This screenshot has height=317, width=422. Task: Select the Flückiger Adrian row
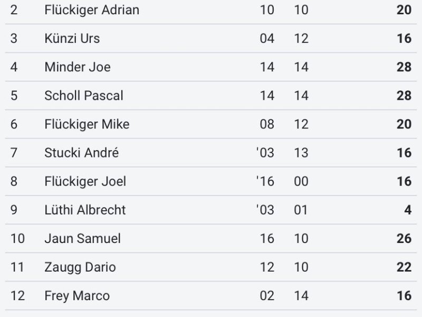211,10
